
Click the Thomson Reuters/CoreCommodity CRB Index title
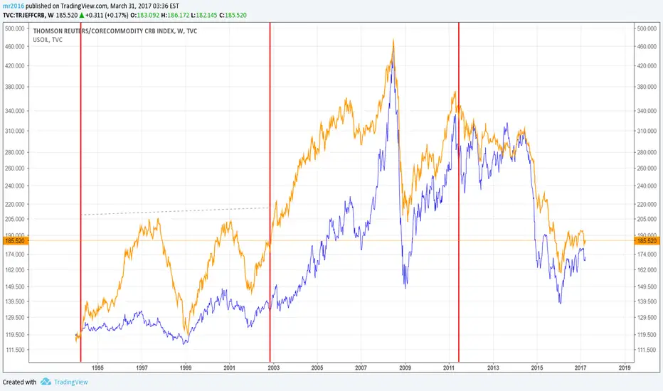[115, 31]
